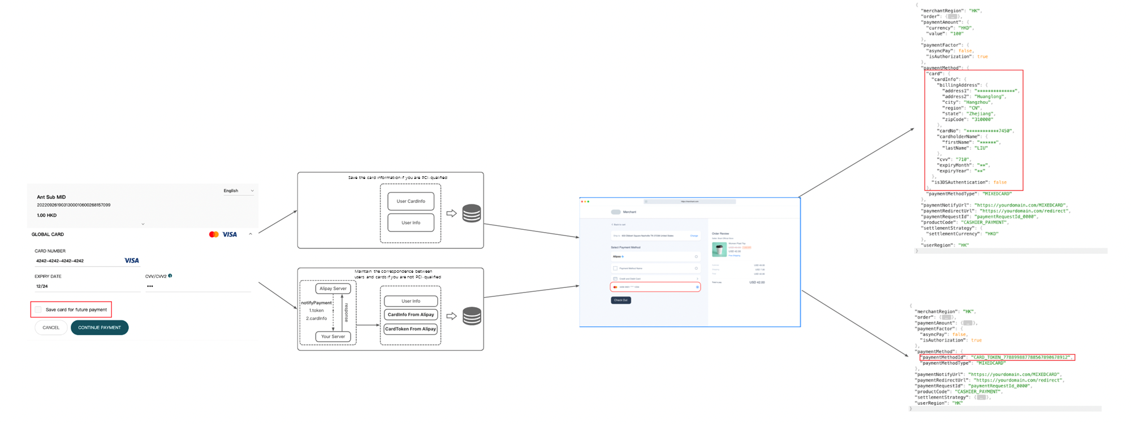
Task: Click the database icon in the PCI-qualified box
Action: pyautogui.click(x=472, y=213)
